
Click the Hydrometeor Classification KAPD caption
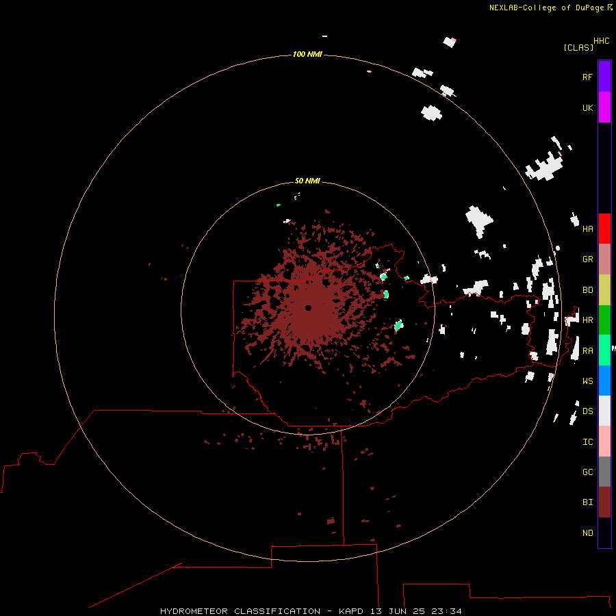tap(311, 611)
